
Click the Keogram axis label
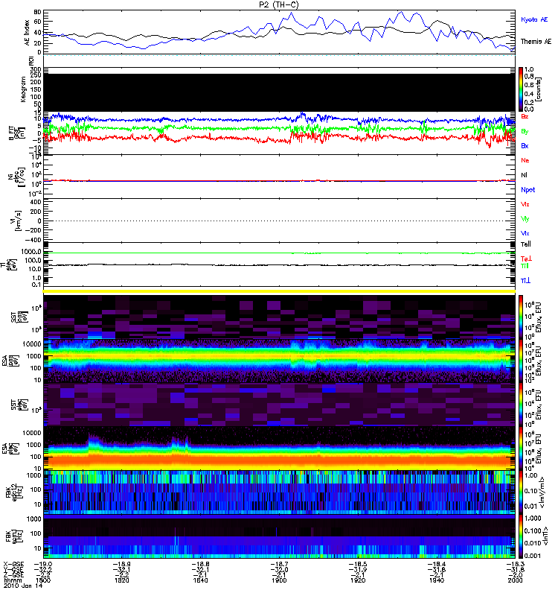(23, 89)
